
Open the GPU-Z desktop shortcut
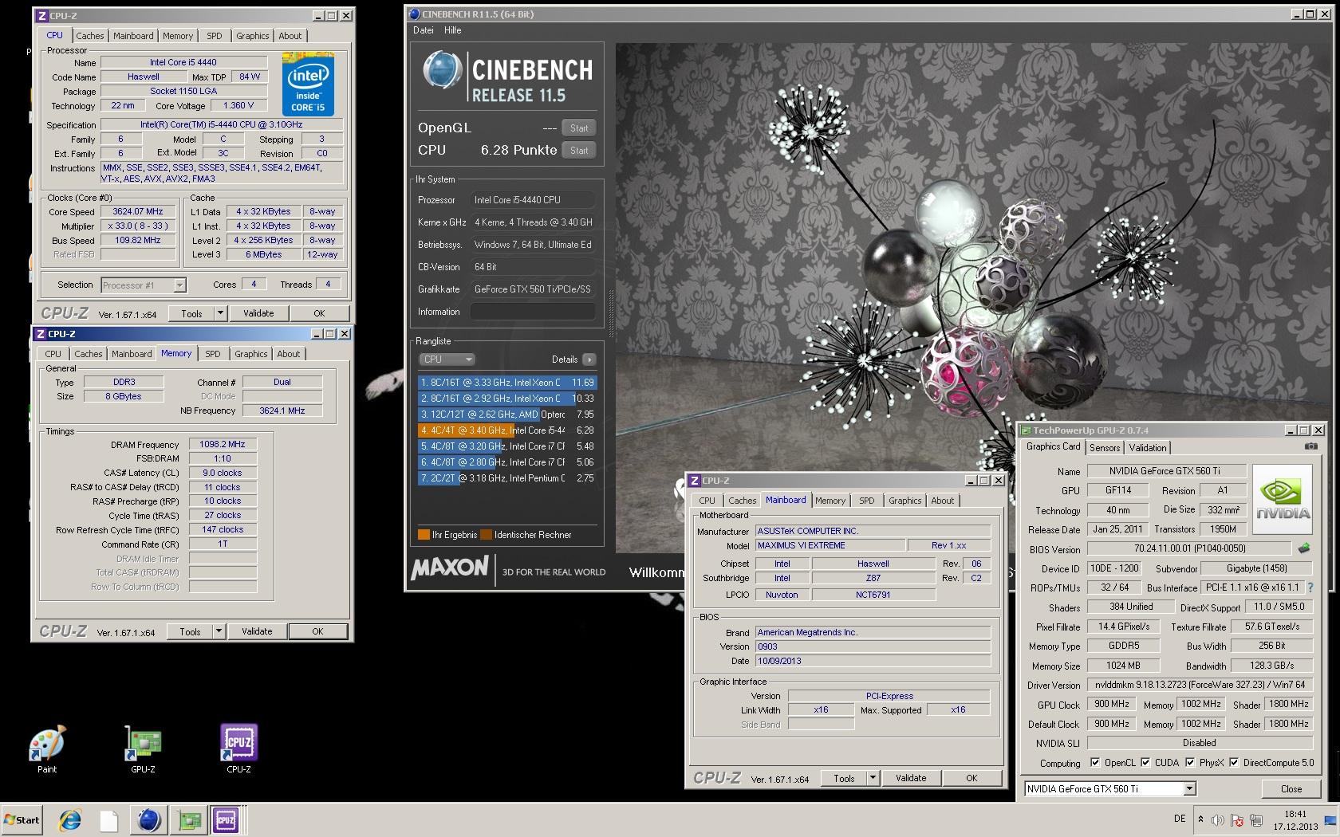tap(143, 749)
